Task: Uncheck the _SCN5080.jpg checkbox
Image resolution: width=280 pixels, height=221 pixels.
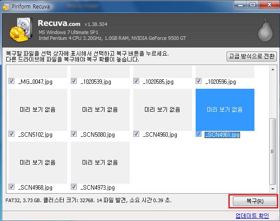Action: tap(74, 134)
